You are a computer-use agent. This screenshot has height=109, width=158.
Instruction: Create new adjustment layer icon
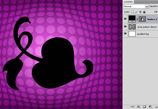tap(150, 107)
